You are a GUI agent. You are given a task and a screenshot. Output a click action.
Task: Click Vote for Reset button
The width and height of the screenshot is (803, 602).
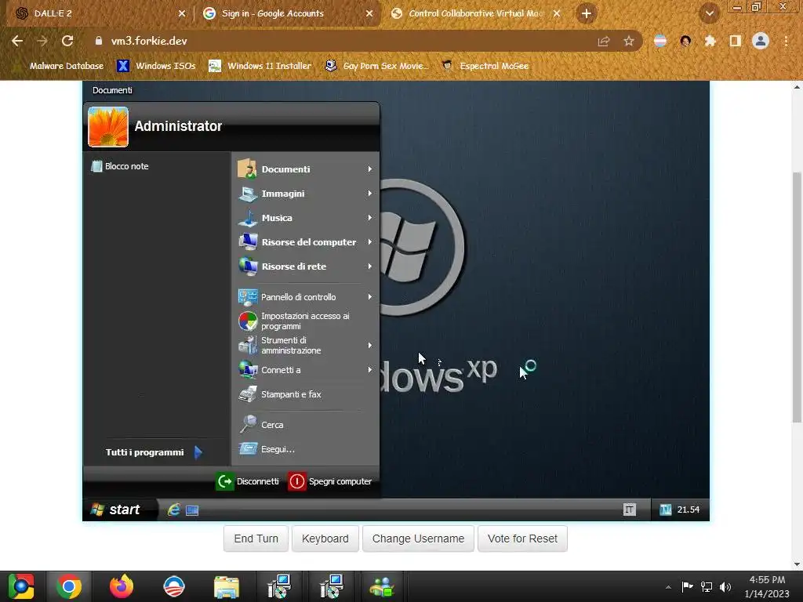(x=522, y=539)
